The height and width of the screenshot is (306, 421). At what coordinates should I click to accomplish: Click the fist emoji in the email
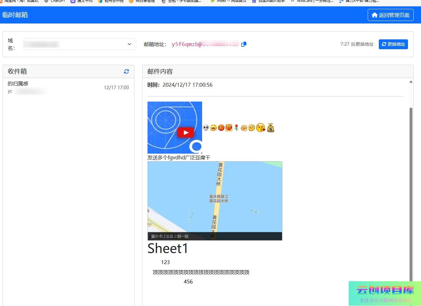[x=244, y=128]
